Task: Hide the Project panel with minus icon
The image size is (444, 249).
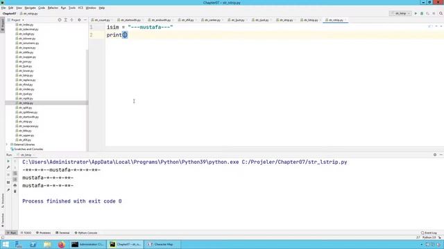Action: (x=85, y=20)
